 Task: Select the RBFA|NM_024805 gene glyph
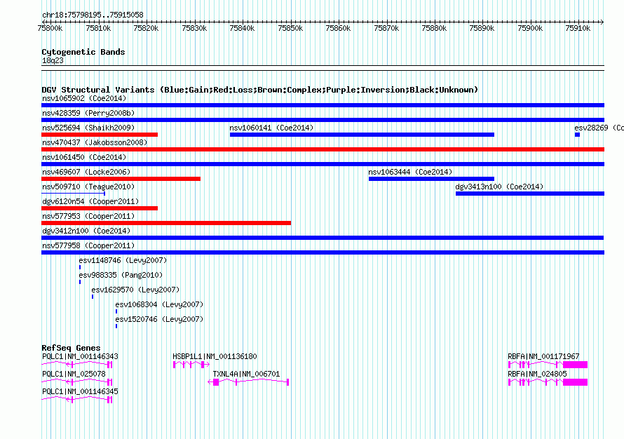click(x=548, y=382)
